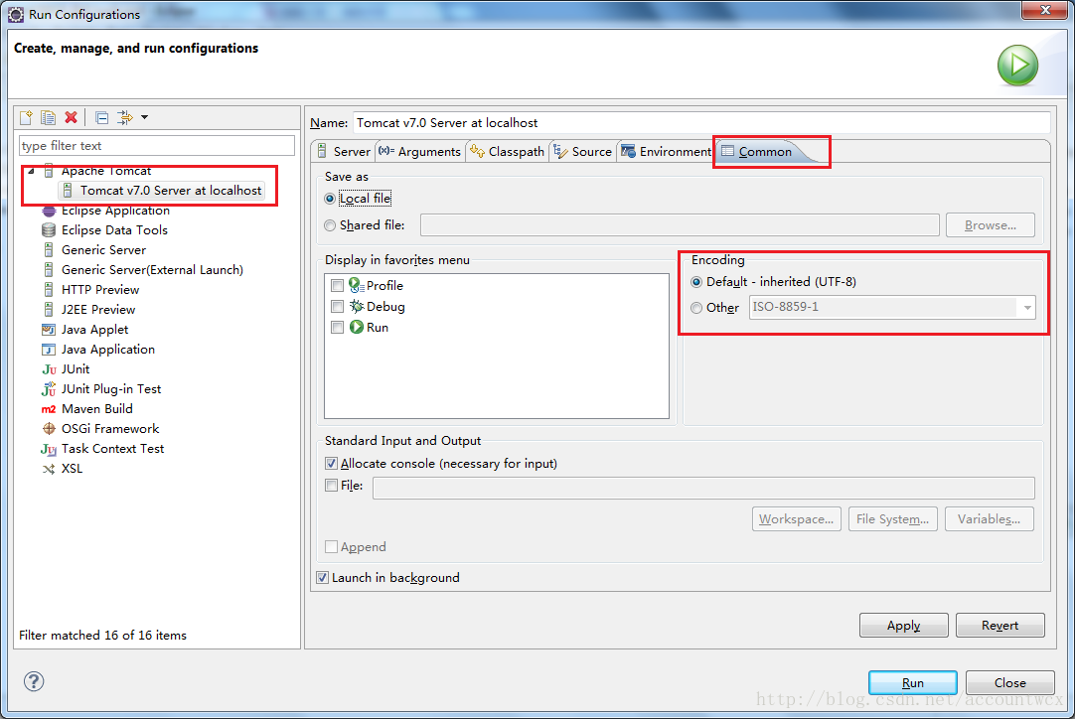Click the J2EE Preview icon
The image size is (1075, 719).
[49, 310]
